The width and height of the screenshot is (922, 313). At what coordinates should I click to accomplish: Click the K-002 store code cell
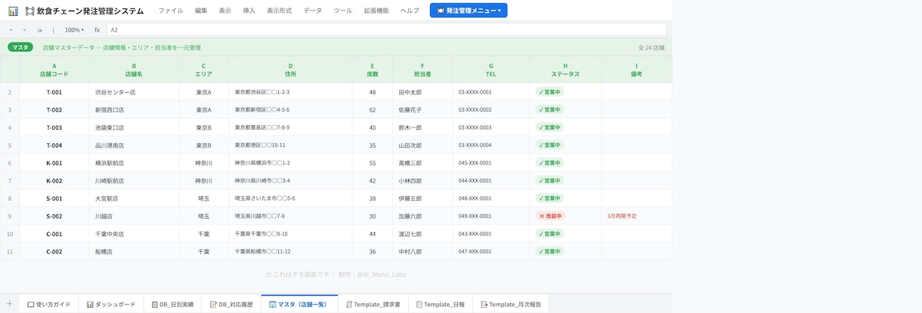coord(54,180)
